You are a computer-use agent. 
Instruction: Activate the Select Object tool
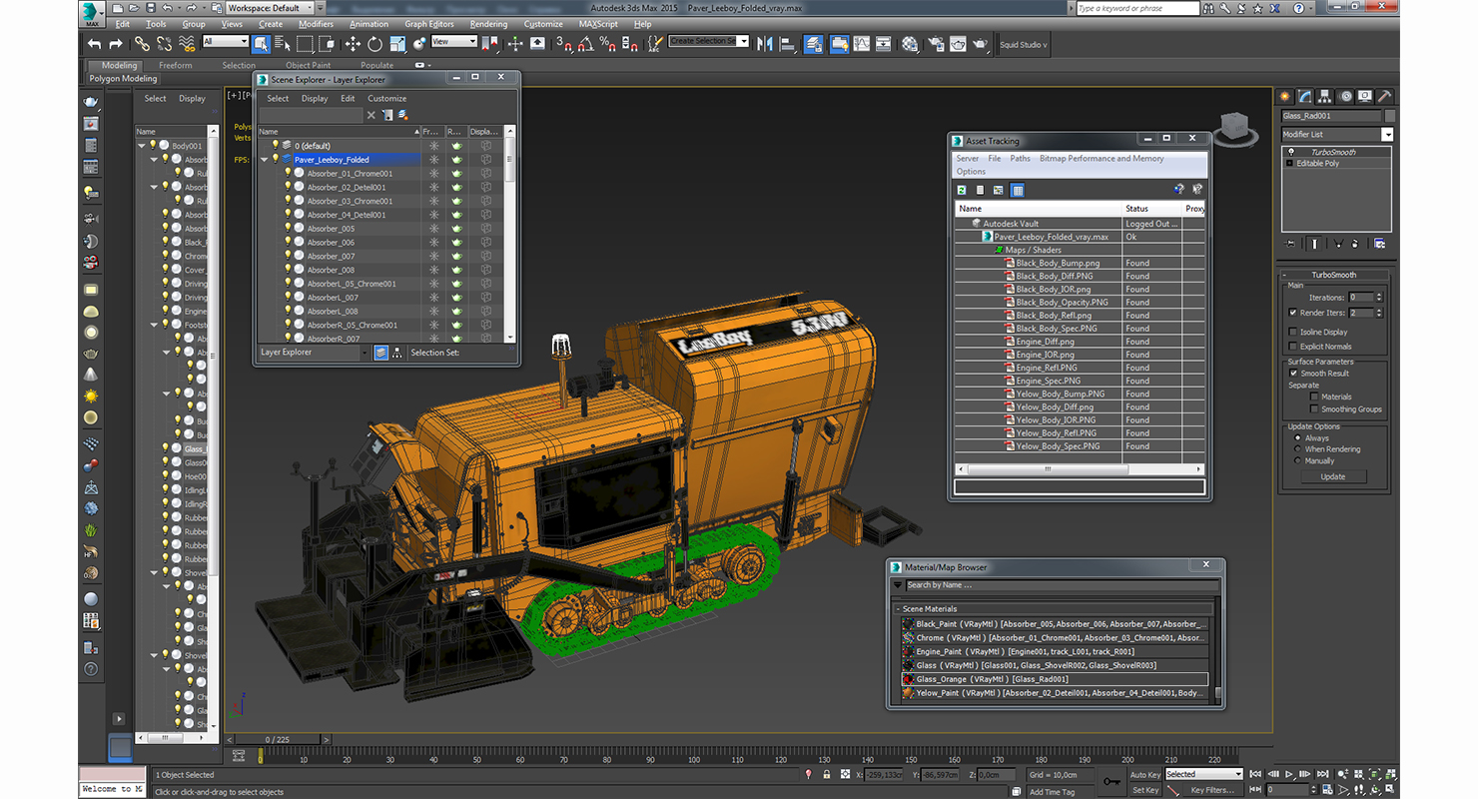[x=261, y=43]
